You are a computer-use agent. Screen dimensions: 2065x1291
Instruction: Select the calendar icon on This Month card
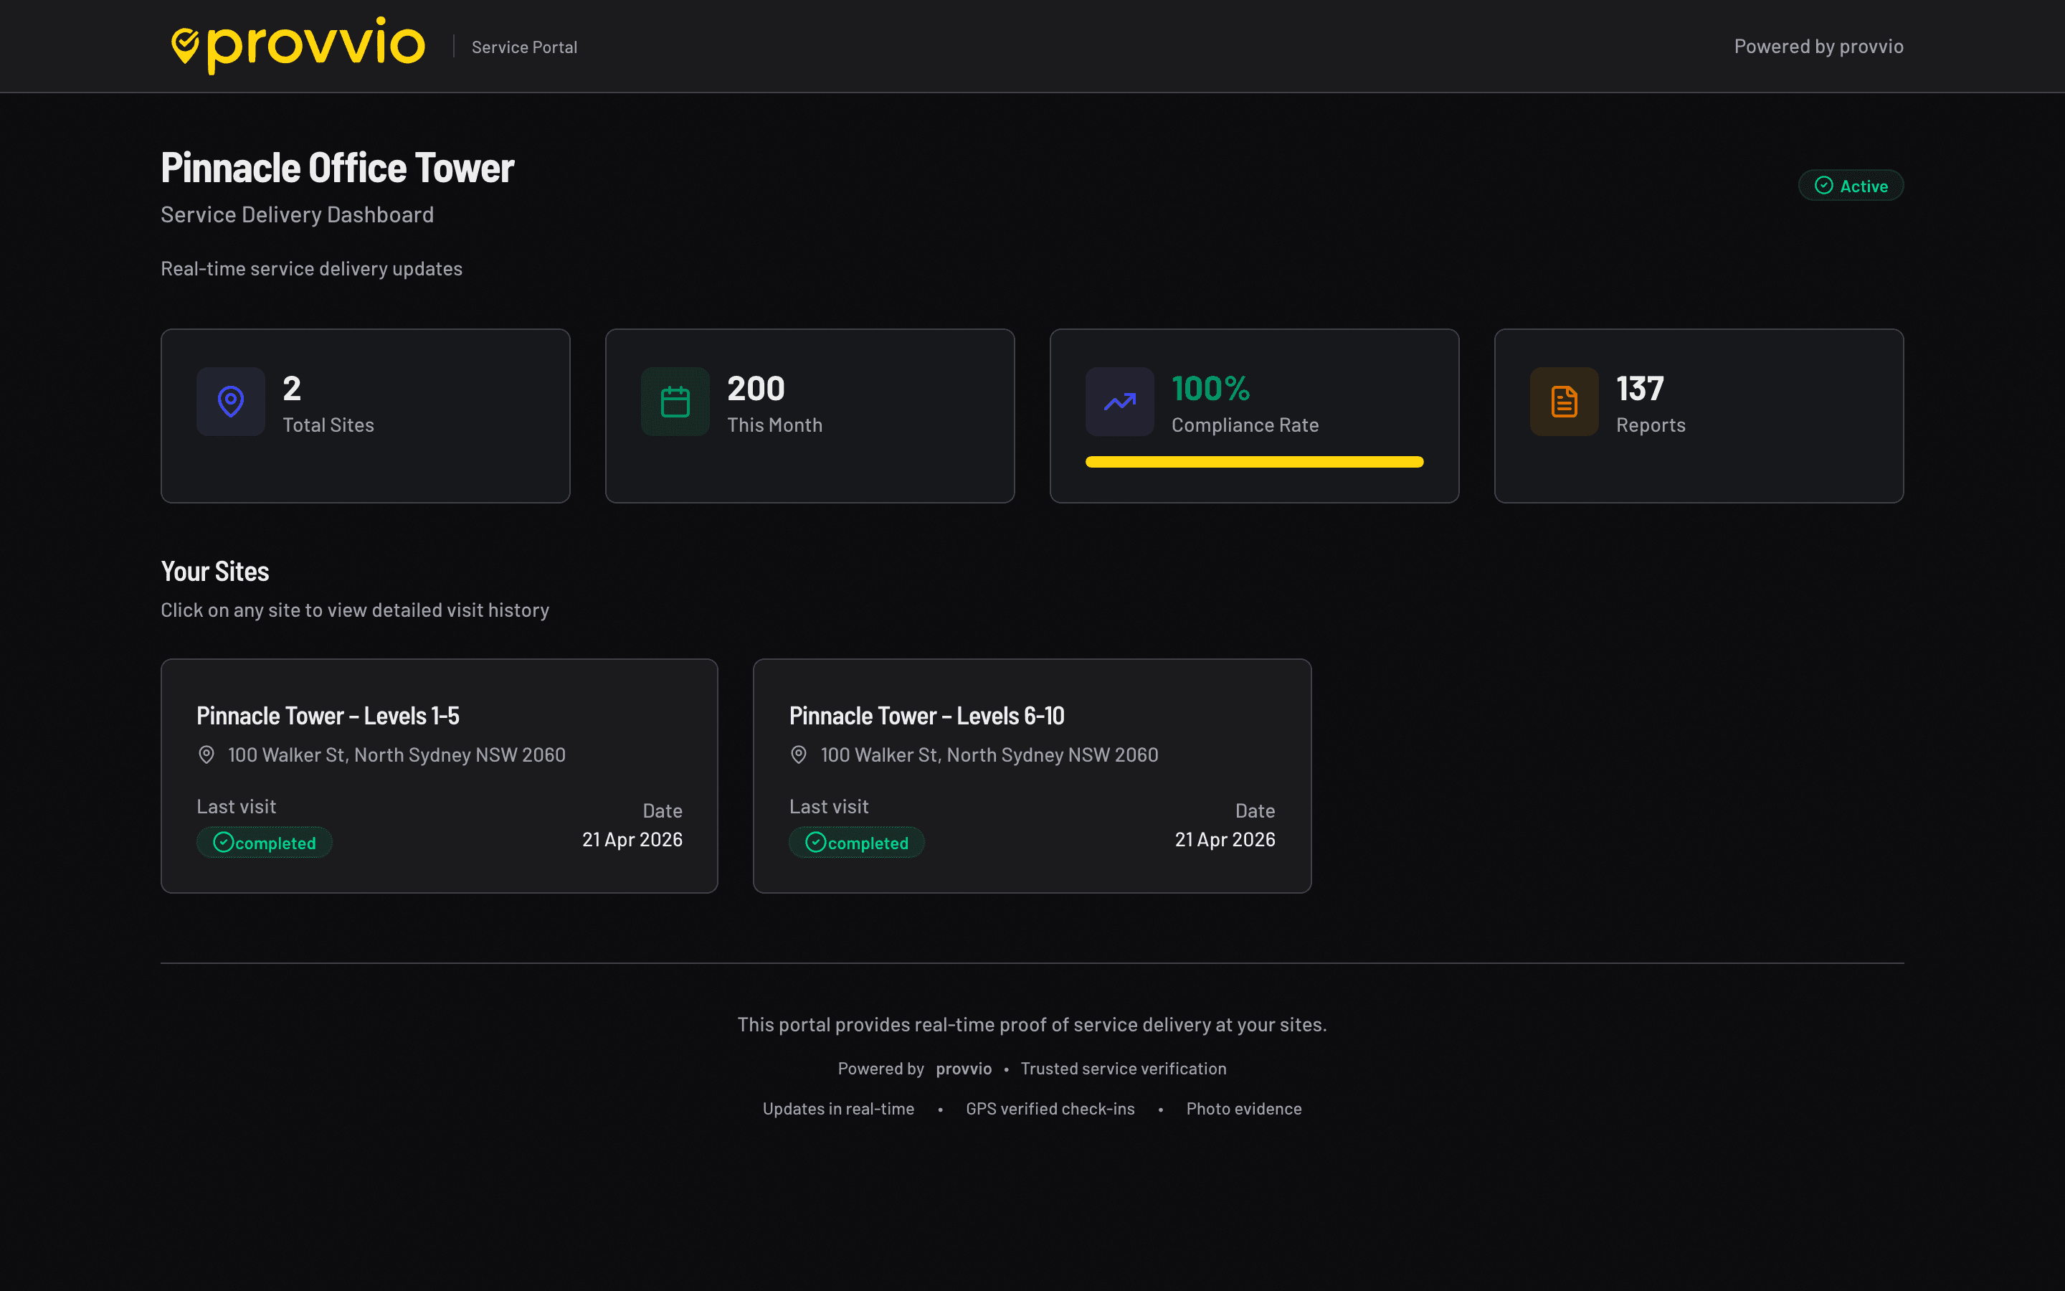675,402
